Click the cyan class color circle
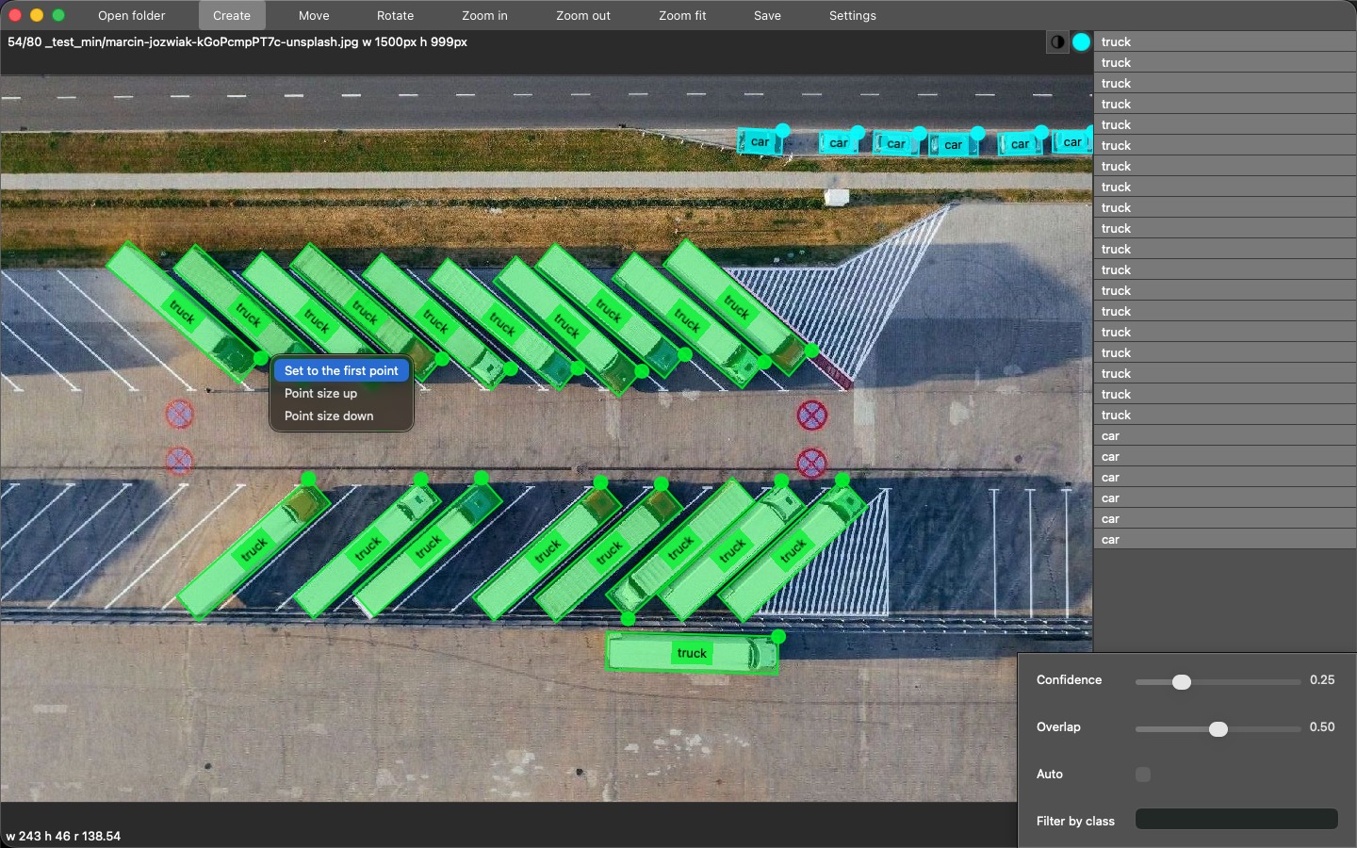This screenshot has height=848, width=1357. (1081, 42)
